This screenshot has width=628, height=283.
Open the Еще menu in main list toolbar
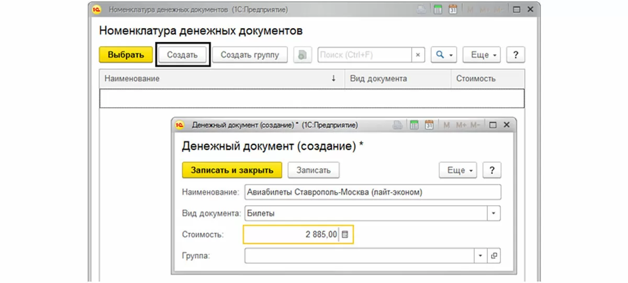pyautogui.click(x=481, y=55)
